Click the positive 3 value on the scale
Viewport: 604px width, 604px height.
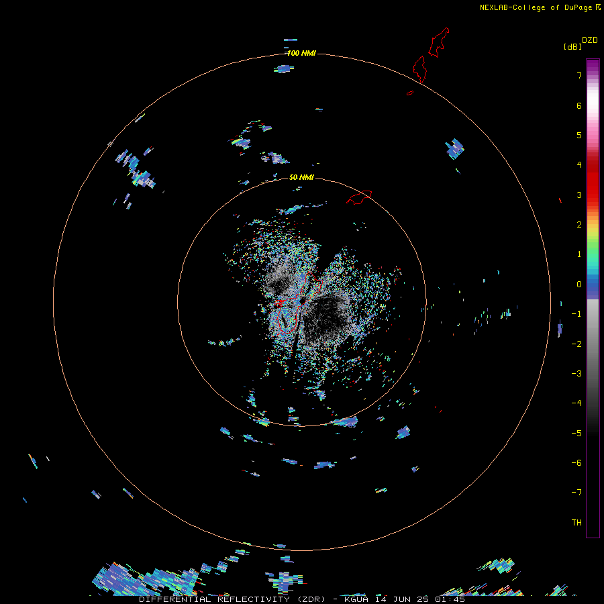tap(579, 195)
